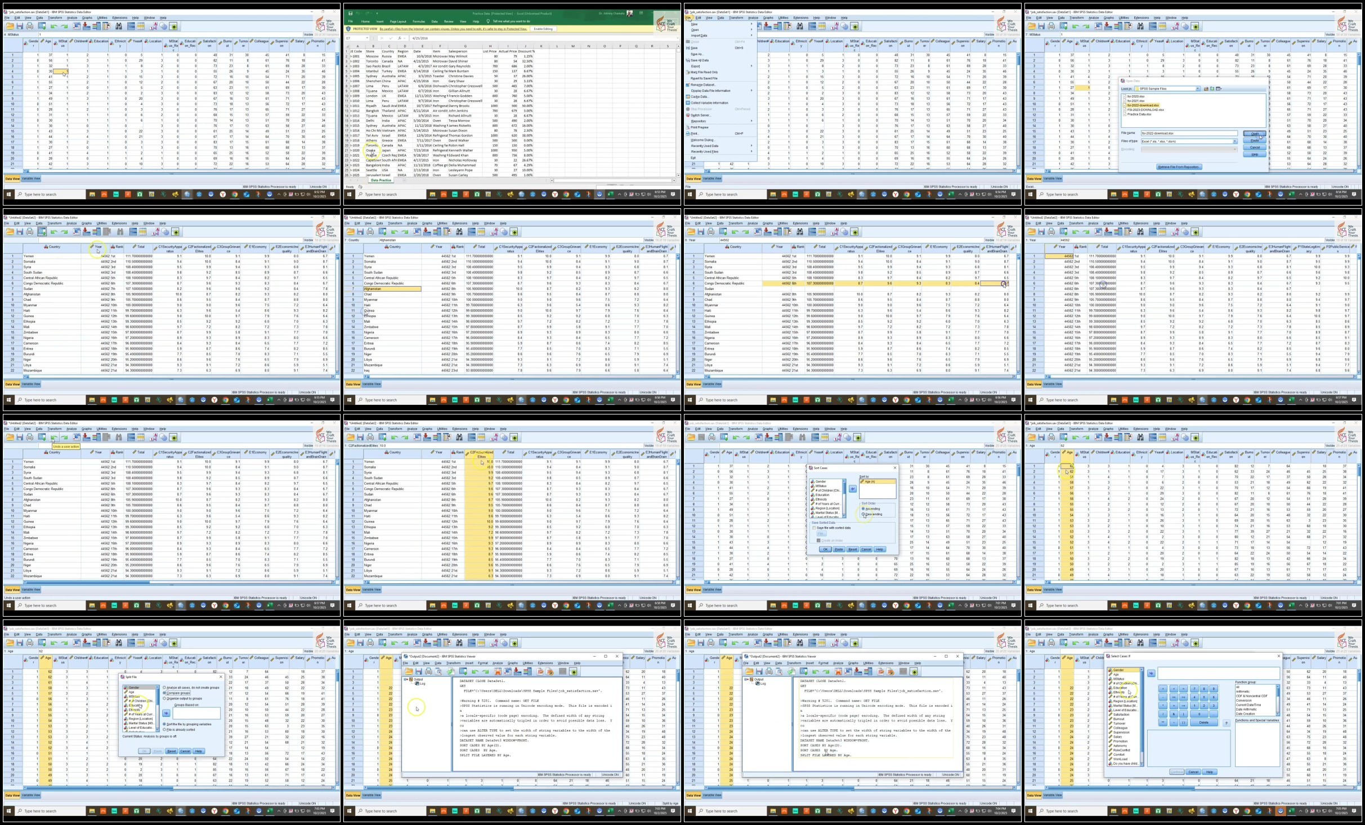
Task: Click Save toolbar icon in the Split File frame
Action: pyautogui.click(x=20, y=643)
